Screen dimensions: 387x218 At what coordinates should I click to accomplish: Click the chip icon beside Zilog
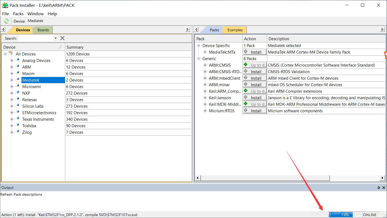click(x=18, y=132)
